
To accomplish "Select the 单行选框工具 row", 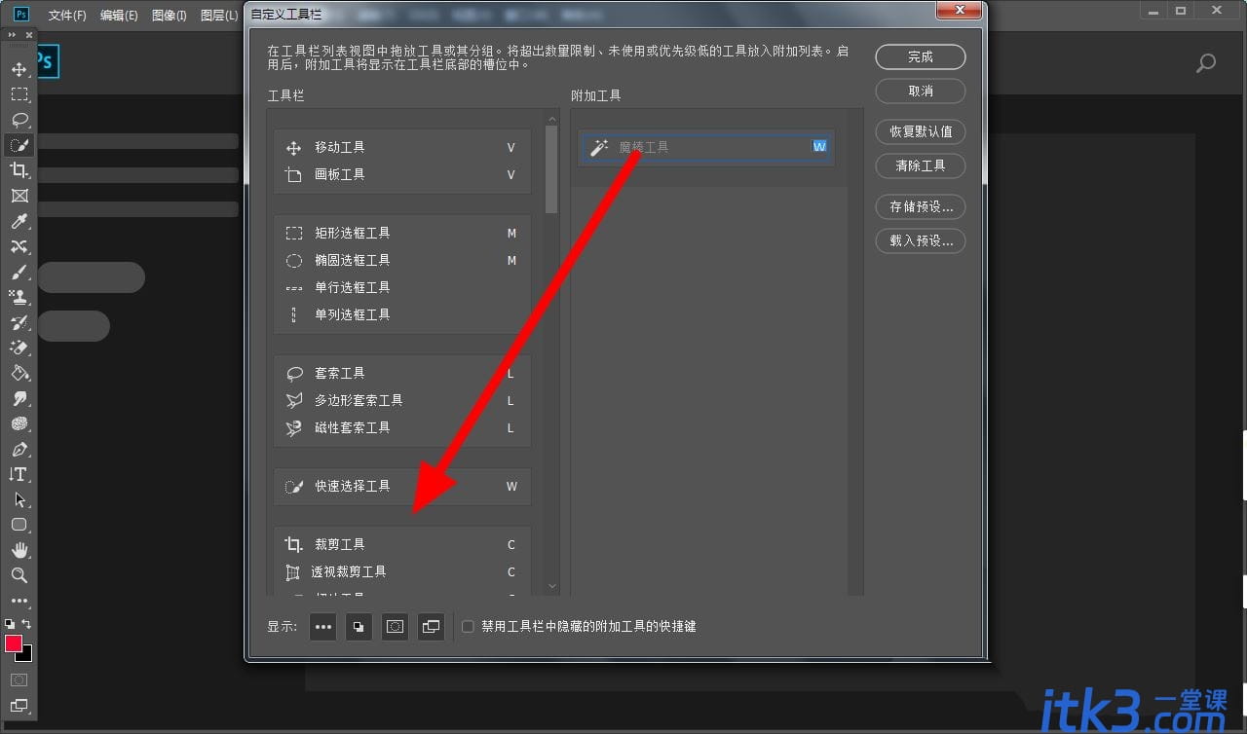I will (402, 288).
